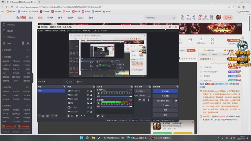Screen dimensions: 251x141
Task: Toggle the lock on 游戏采集 4 source
Action: 91,112
